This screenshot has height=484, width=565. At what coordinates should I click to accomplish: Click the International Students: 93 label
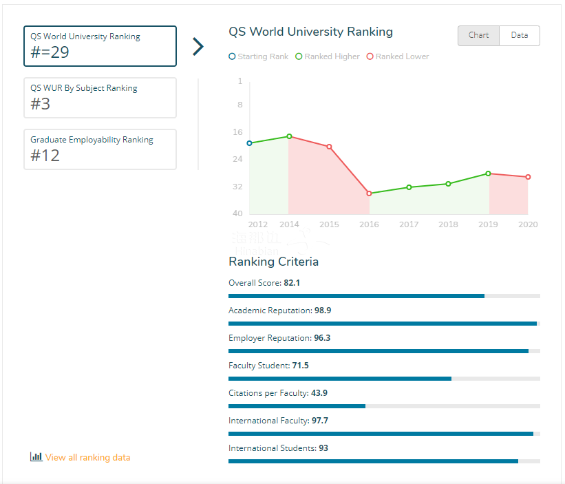[x=278, y=448]
